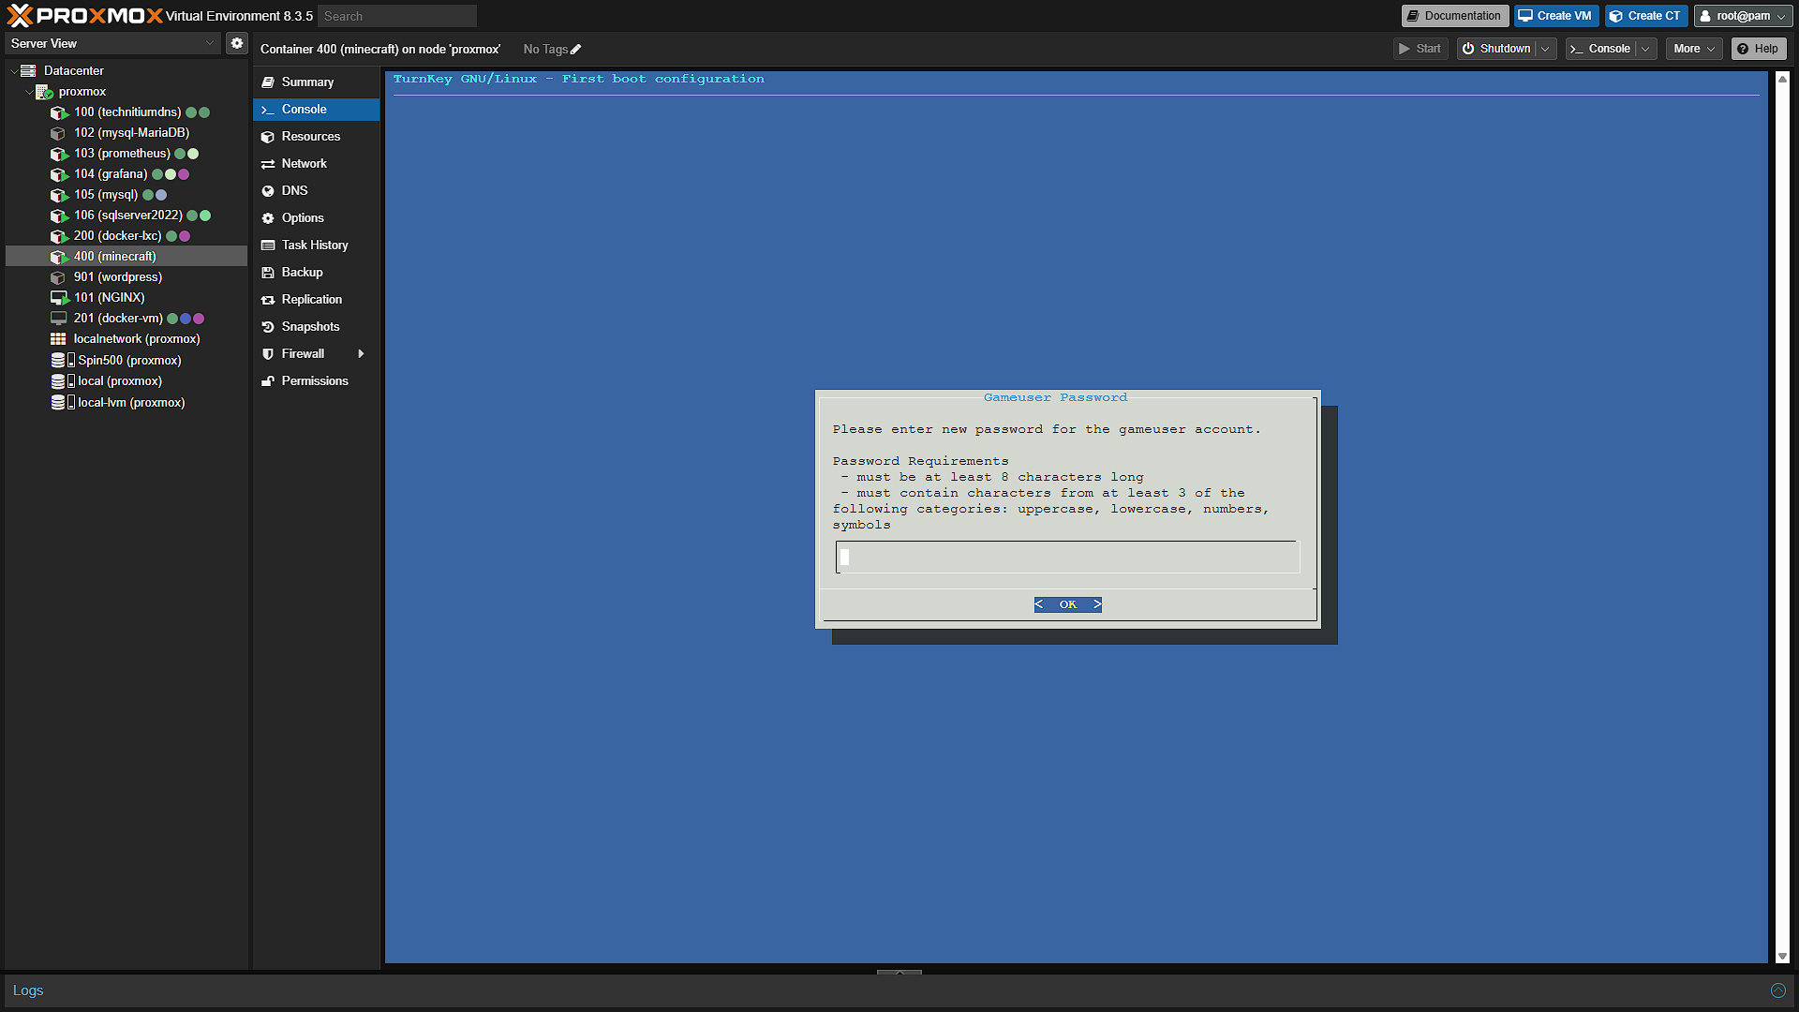Collapse the Datacenter tree node
Image resolution: width=1799 pixels, height=1012 pixels.
click(14, 71)
